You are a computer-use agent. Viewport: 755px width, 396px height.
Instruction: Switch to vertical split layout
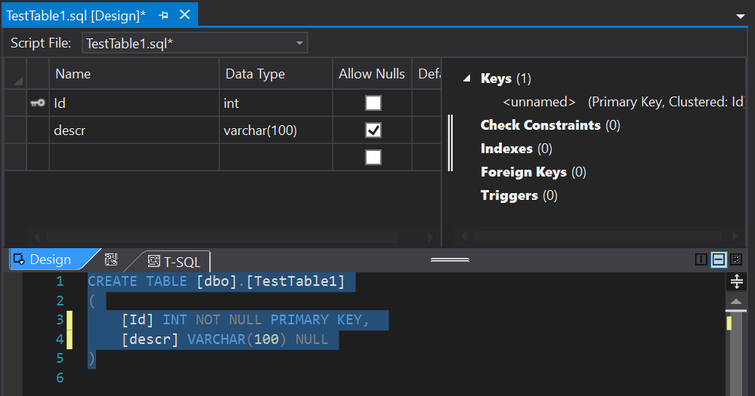[701, 259]
